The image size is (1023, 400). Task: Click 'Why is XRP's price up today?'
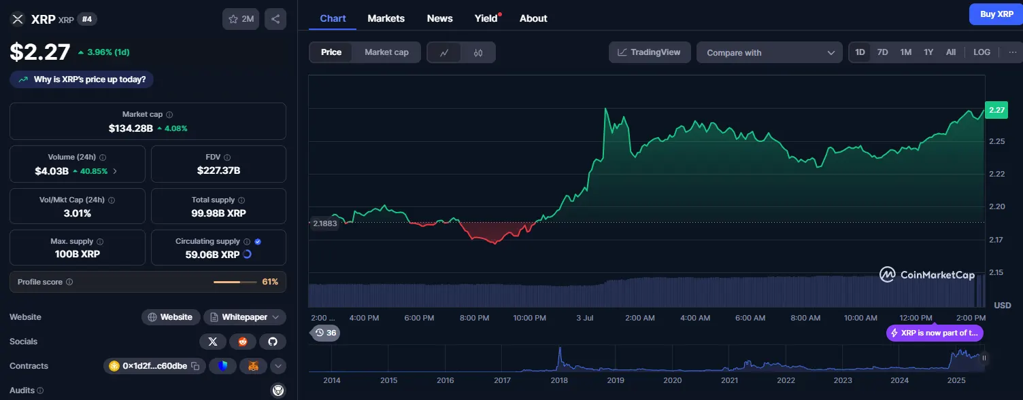click(x=82, y=79)
